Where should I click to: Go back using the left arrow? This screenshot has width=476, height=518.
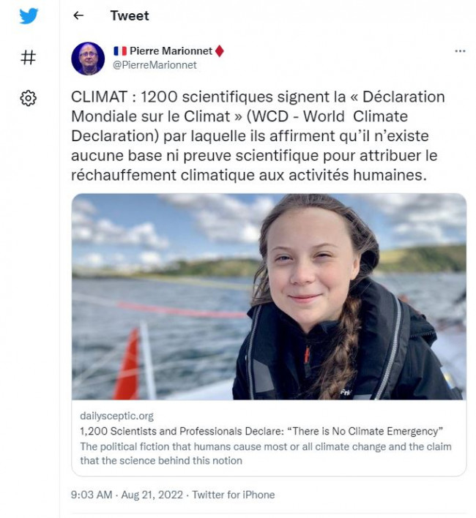click(x=78, y=15)
